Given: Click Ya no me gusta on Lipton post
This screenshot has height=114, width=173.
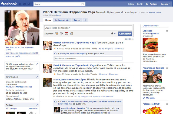Looking at the screenshot, I should [x=106, y=49].
